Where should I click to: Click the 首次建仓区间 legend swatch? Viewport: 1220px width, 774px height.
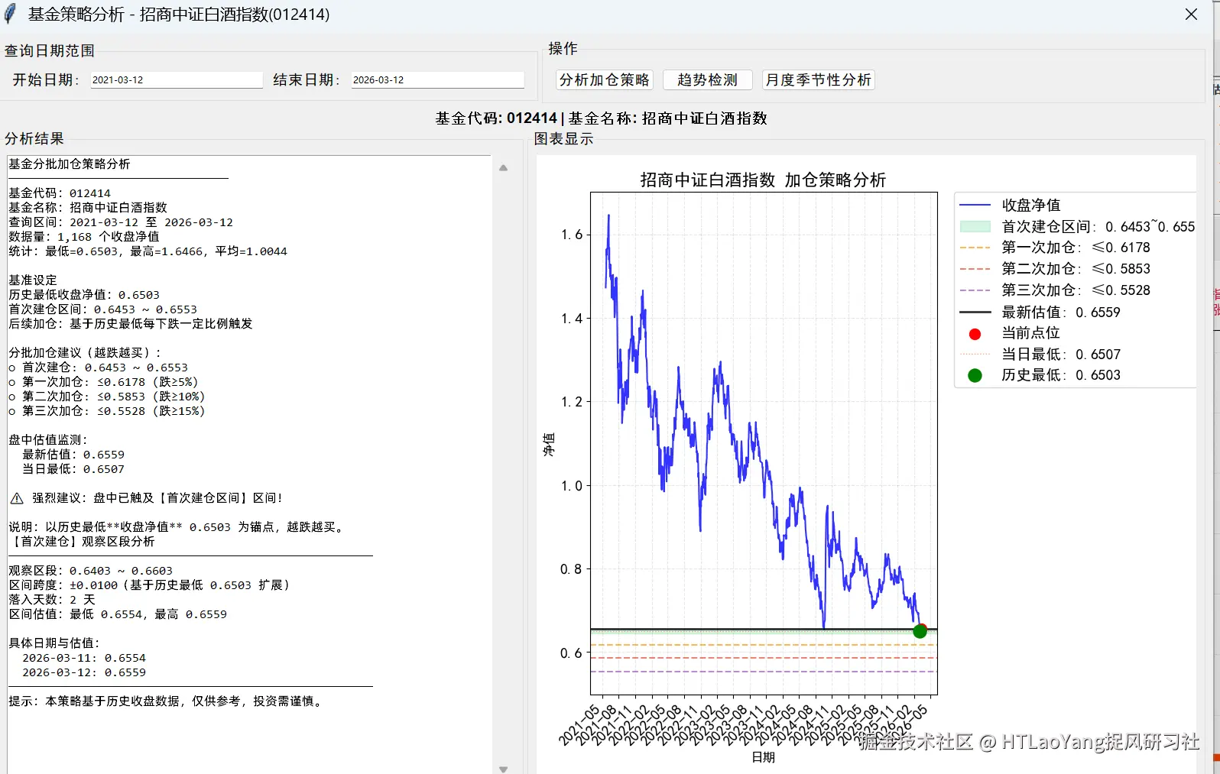click(975, 227)
